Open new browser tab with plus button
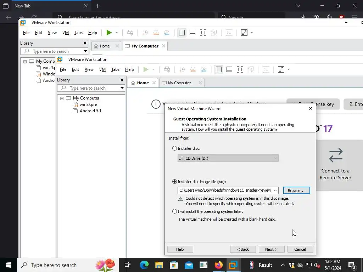Screen dimensions: 363x272 pyautogui.click(x=97, y=6)
